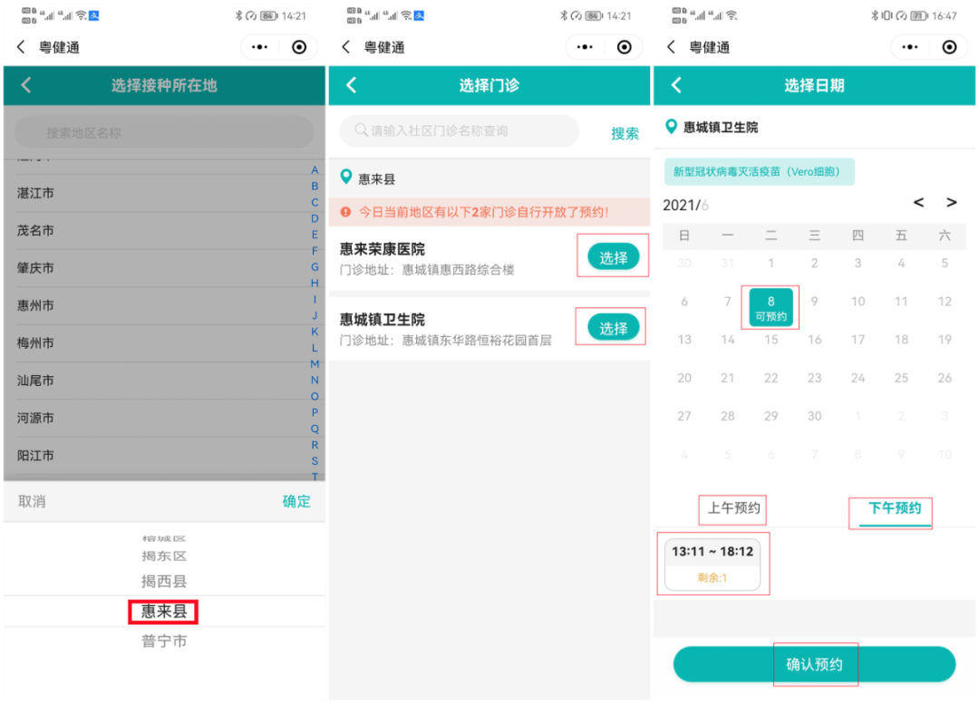Tap the vaccine tag 新型冠状病毒灭活疫苗
Viewport: 979px width, 703px height.
(x=760, y=172)
